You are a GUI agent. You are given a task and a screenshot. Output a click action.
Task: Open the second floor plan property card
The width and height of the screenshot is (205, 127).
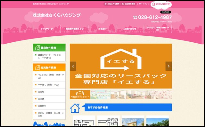109,121
